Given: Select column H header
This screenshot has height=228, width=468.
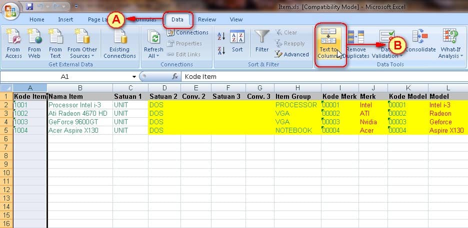Looking at the screenshot, I should click(x=297, y=88).
